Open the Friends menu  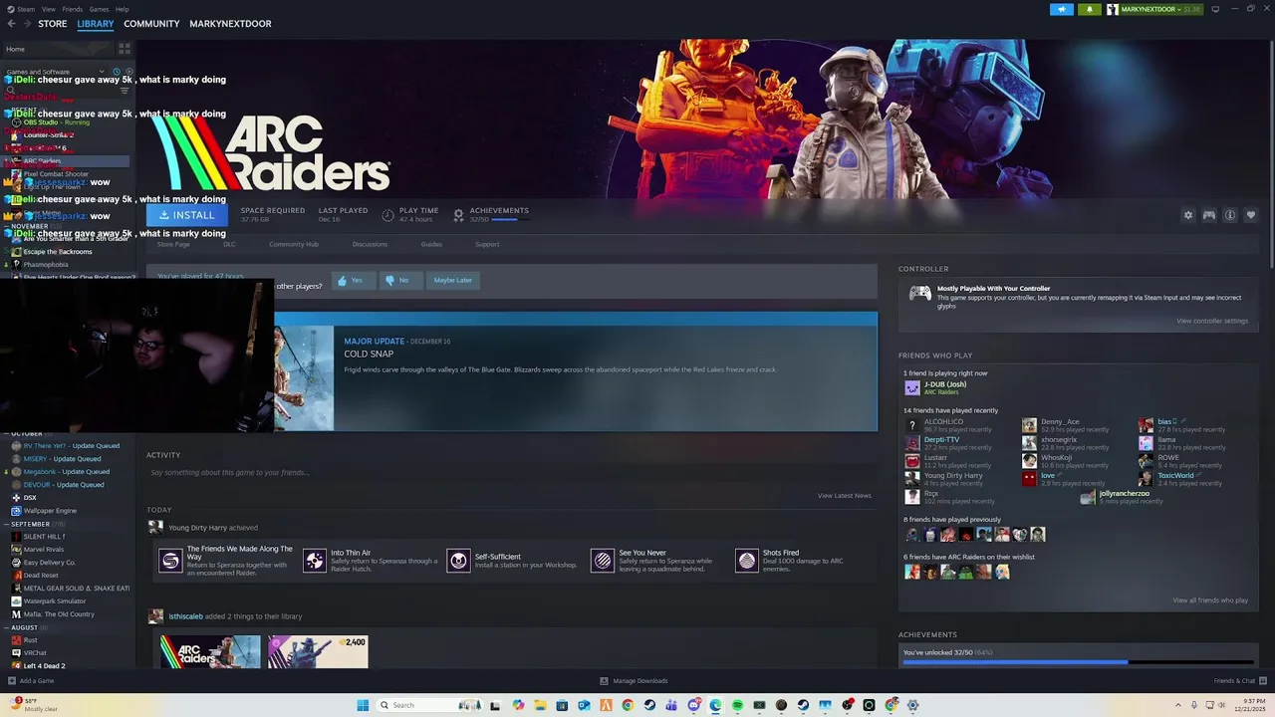73,9
